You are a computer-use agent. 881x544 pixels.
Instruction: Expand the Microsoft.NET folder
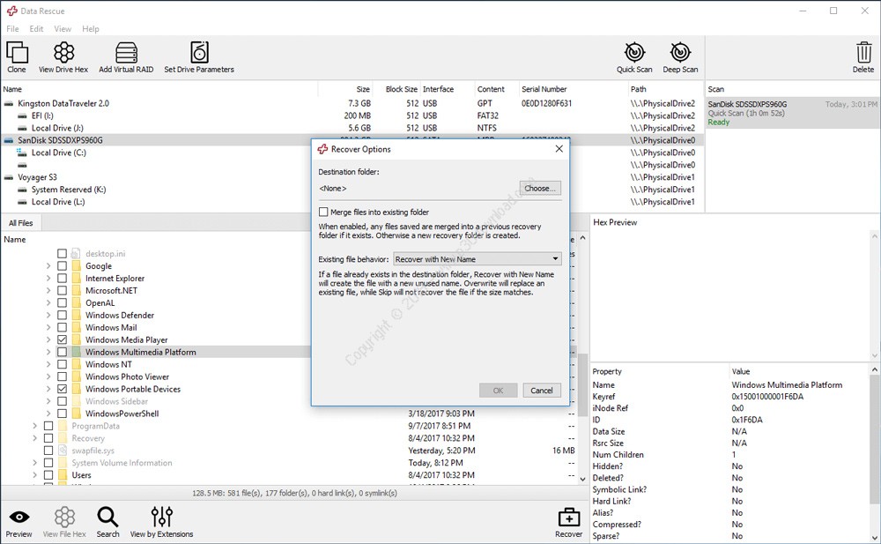48,291
